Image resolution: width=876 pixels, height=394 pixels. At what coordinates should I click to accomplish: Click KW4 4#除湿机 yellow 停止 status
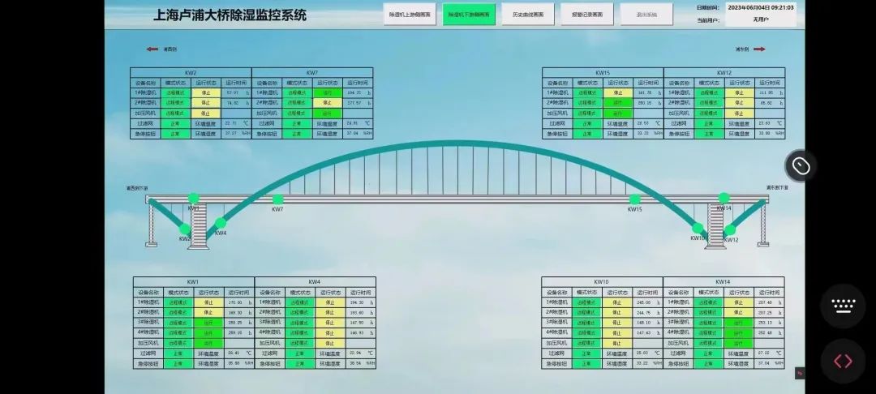click(330, 332)
